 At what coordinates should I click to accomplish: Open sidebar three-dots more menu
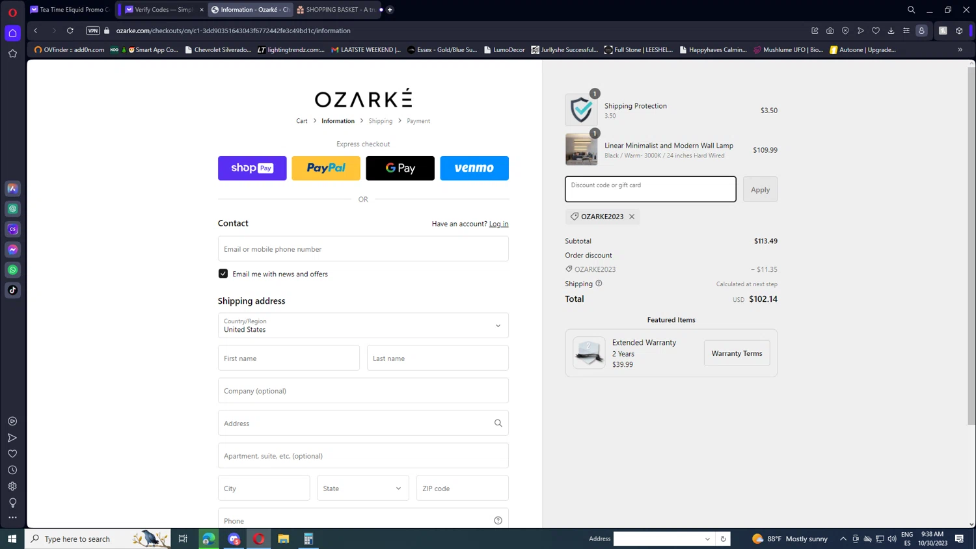12,518
